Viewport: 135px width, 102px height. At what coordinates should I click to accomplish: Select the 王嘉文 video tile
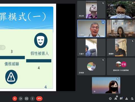click(91, 48)
